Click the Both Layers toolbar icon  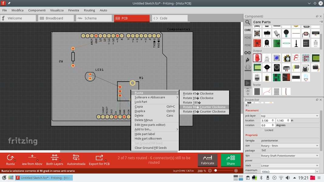(x=54, y=157)
